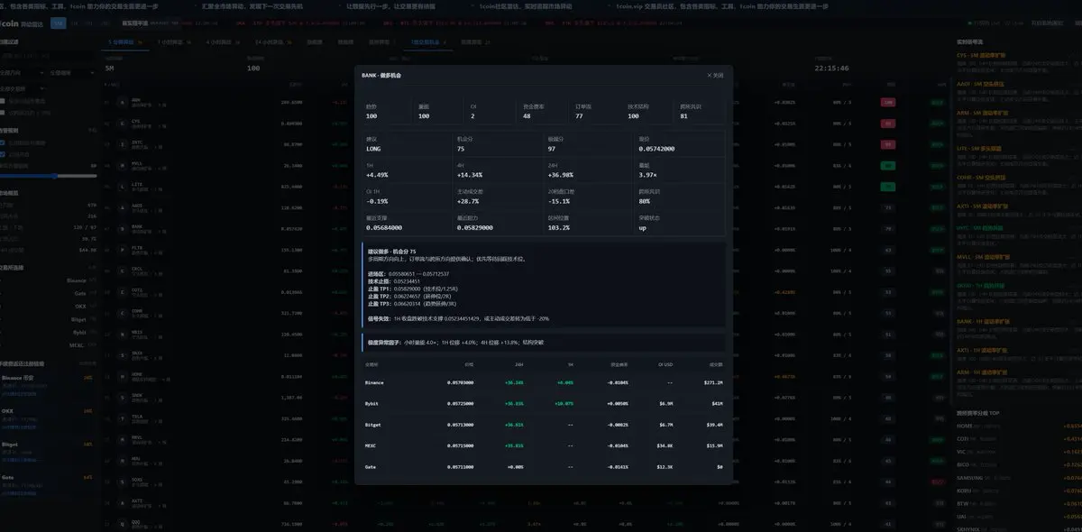
Task: Switch to the 4-hour anomaly tab
Action: tap(222, 41)
